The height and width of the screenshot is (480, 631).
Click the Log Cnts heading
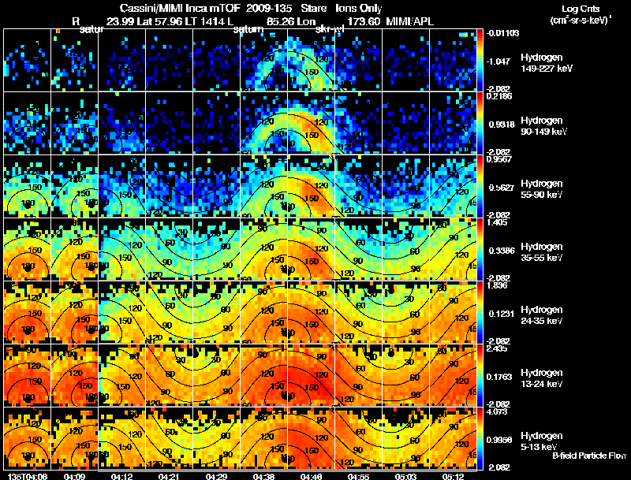pos(580,9)
